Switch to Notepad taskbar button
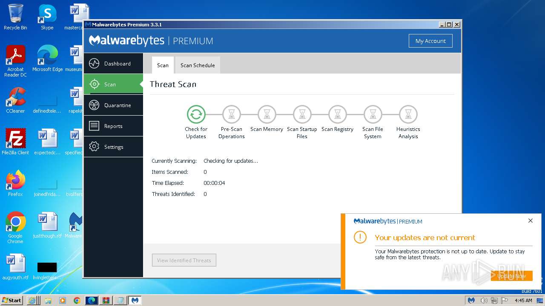The width and height of the screenshot is (545, 306). [x=120, y=300]
